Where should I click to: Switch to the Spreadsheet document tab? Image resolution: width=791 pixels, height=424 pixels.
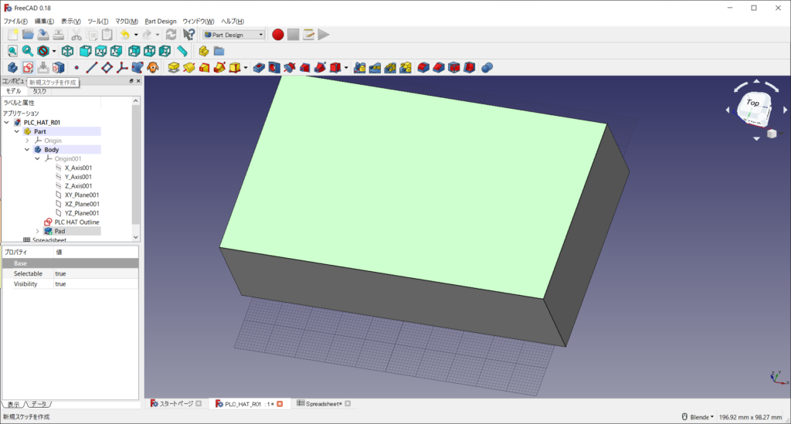[324, 404]
